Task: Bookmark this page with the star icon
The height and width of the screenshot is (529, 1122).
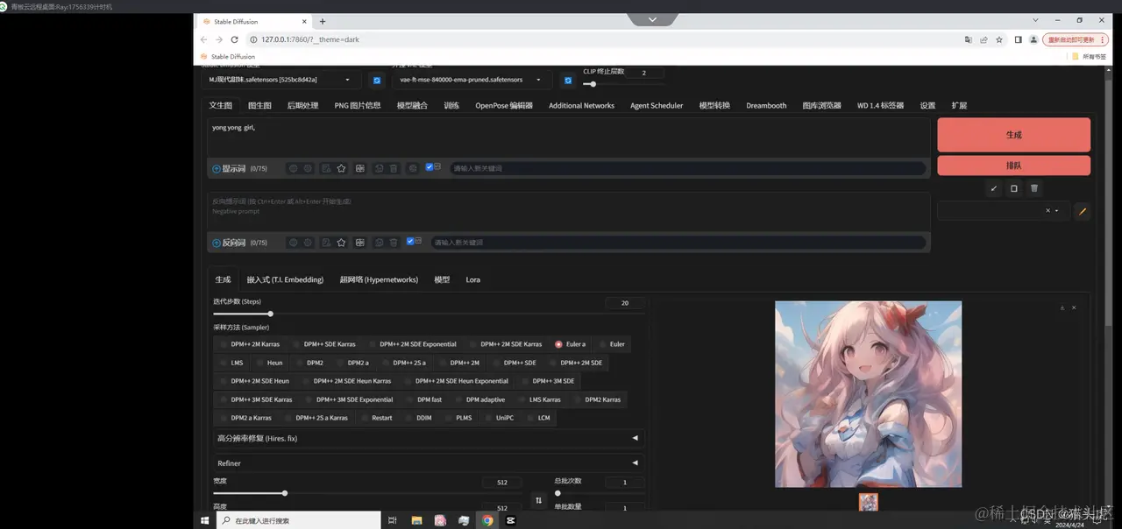Action: click(x=998, y=39)
